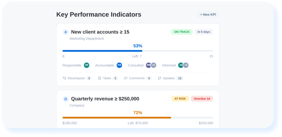Click the Consulted label

[x=136, y=66]
